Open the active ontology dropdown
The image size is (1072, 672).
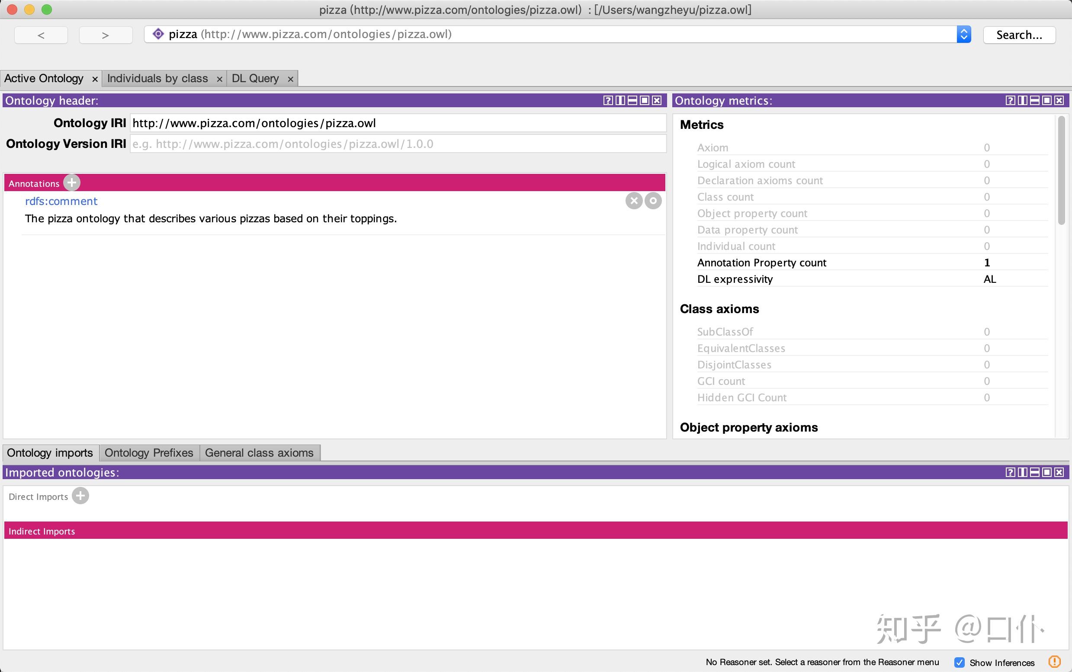963,35
